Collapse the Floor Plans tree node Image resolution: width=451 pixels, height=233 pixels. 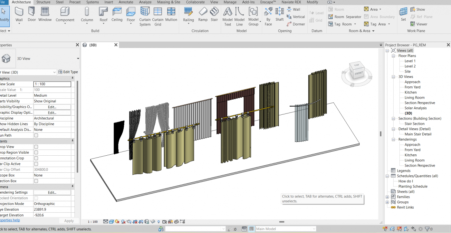pos(393,56)
